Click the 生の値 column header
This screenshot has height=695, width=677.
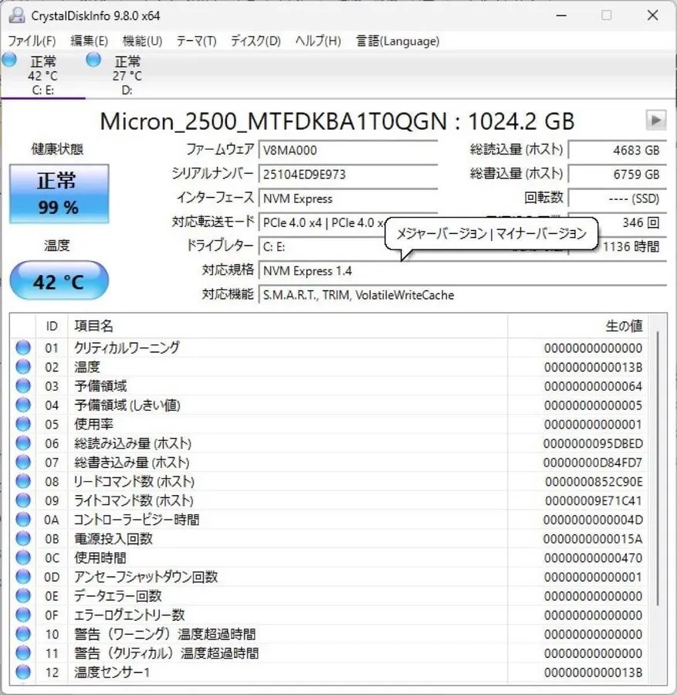(x=579, y=326)
